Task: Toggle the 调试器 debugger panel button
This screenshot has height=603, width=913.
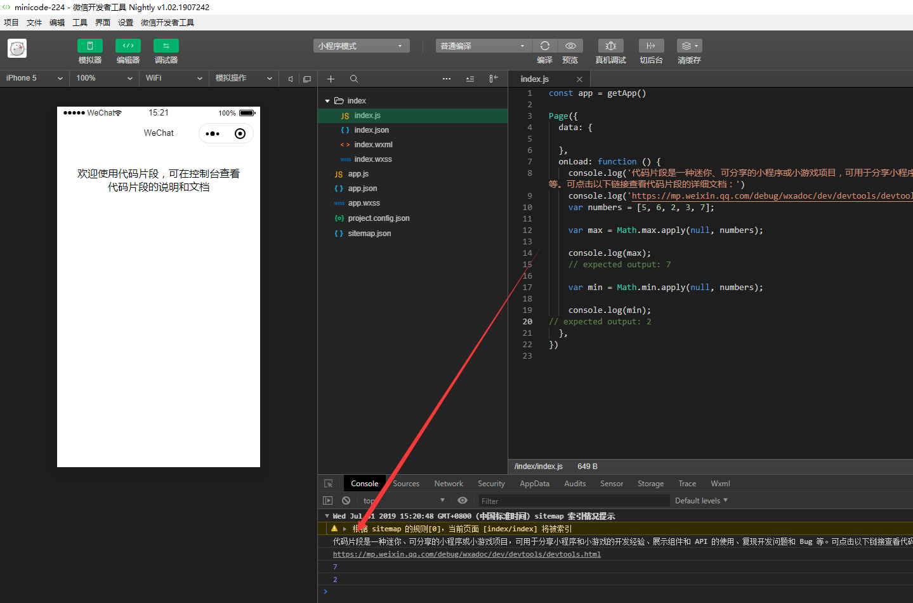Action: (166, 46)
